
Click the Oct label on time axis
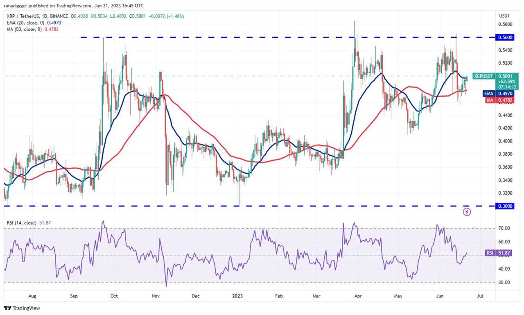pyautogui.click(x=114, y=295)
